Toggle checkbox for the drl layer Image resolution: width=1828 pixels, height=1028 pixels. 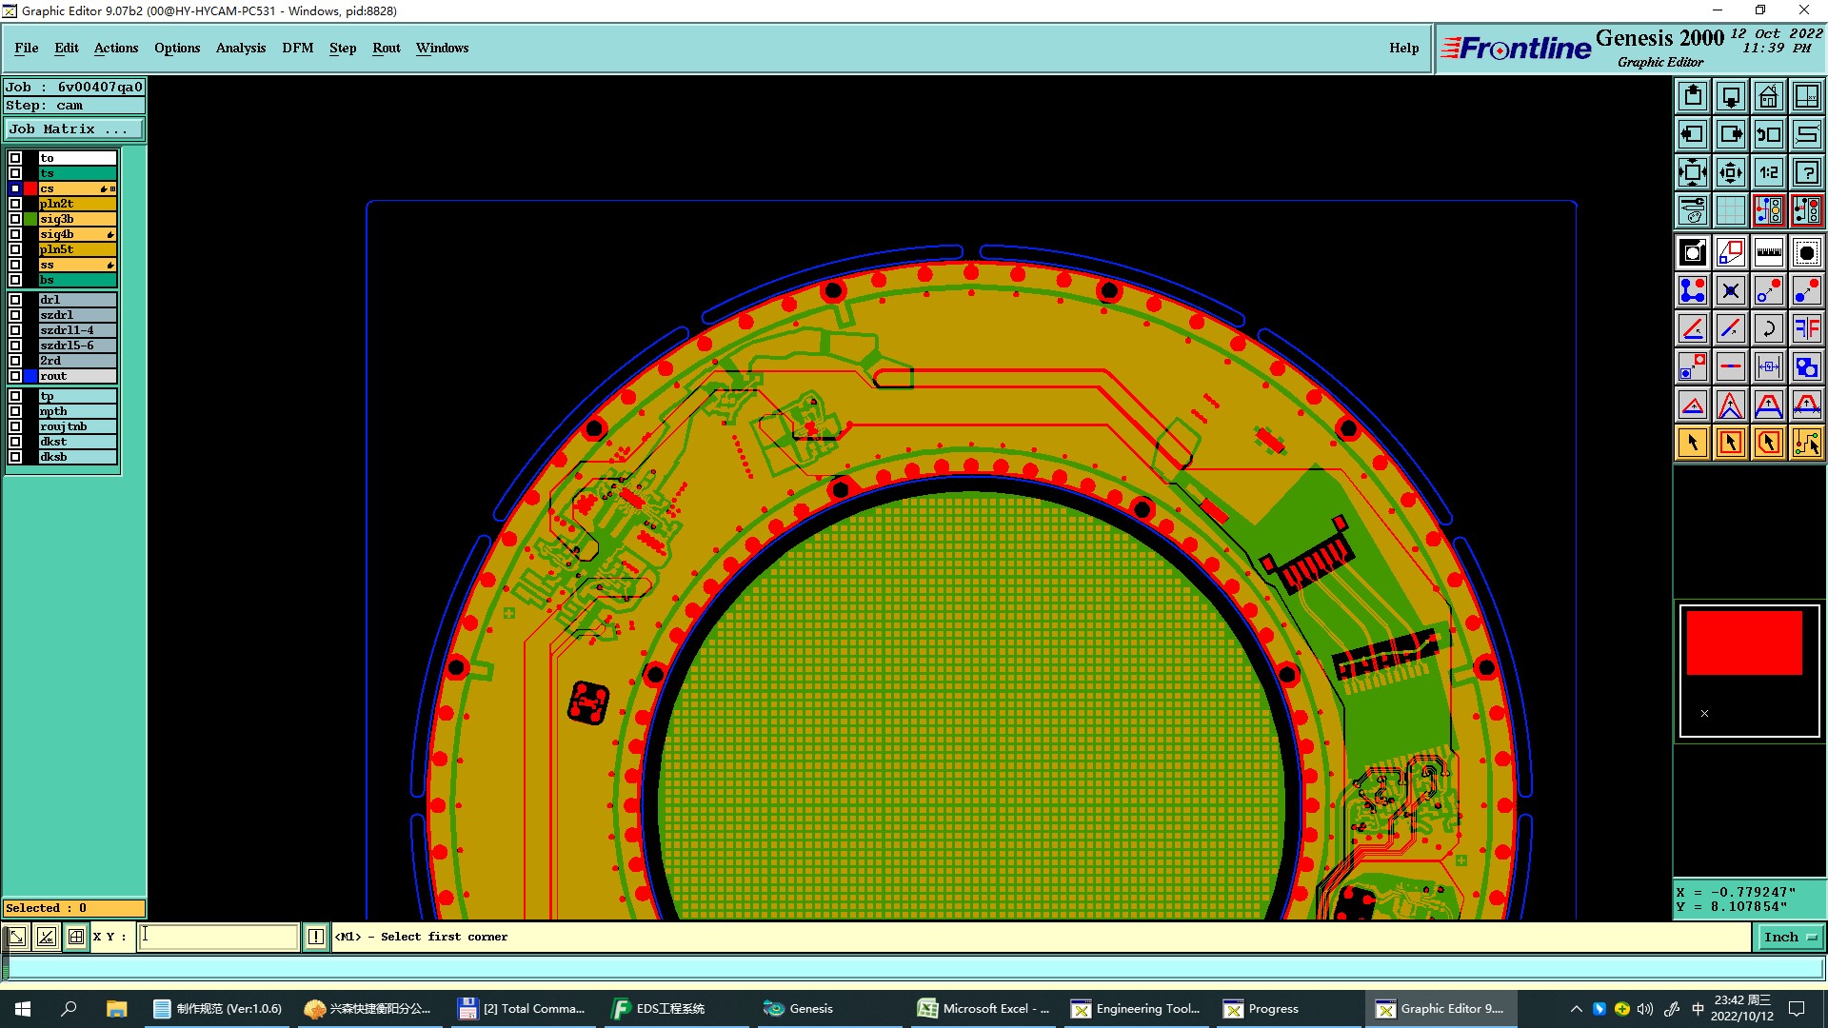point(15,300)
